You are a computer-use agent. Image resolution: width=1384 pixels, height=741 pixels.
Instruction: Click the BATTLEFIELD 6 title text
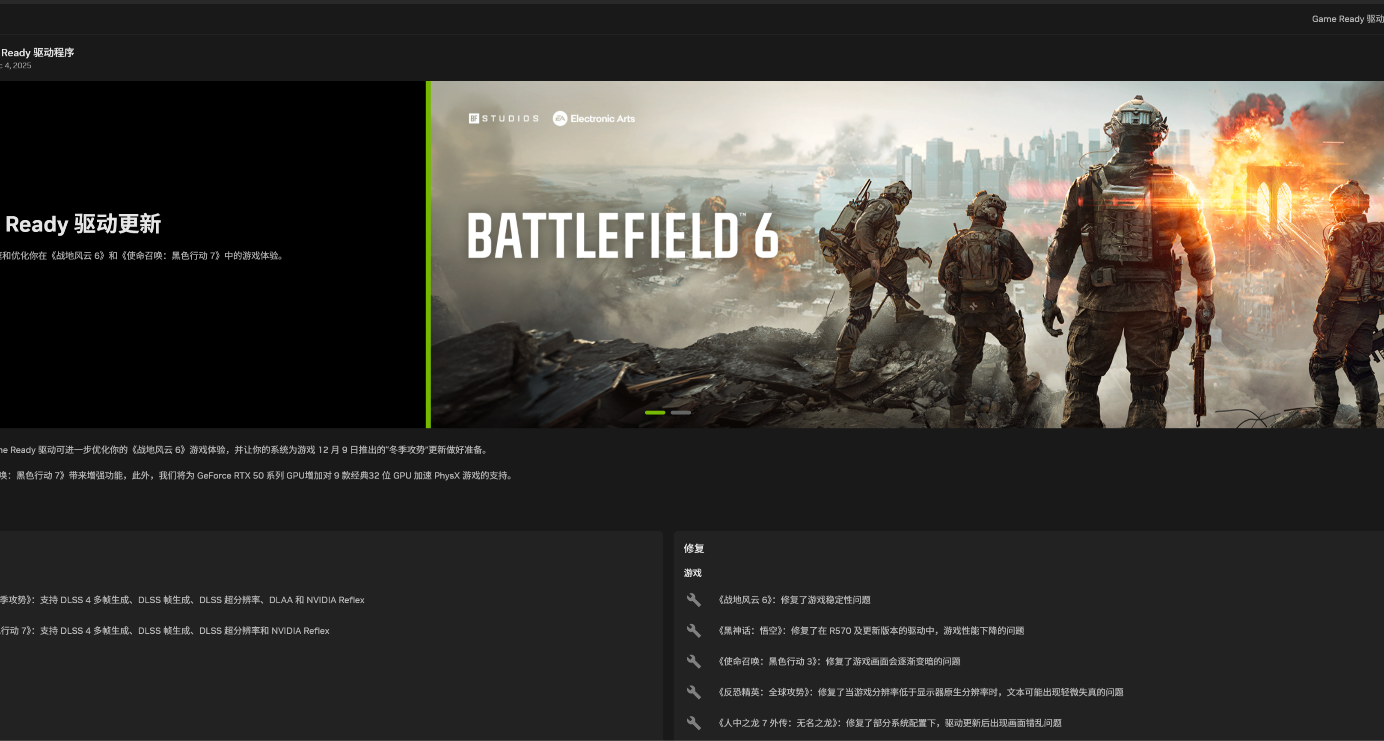pos(622,235)
